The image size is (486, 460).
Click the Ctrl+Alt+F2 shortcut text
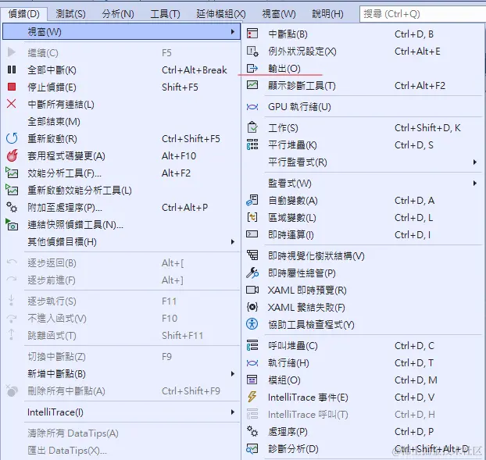(420, 85)
